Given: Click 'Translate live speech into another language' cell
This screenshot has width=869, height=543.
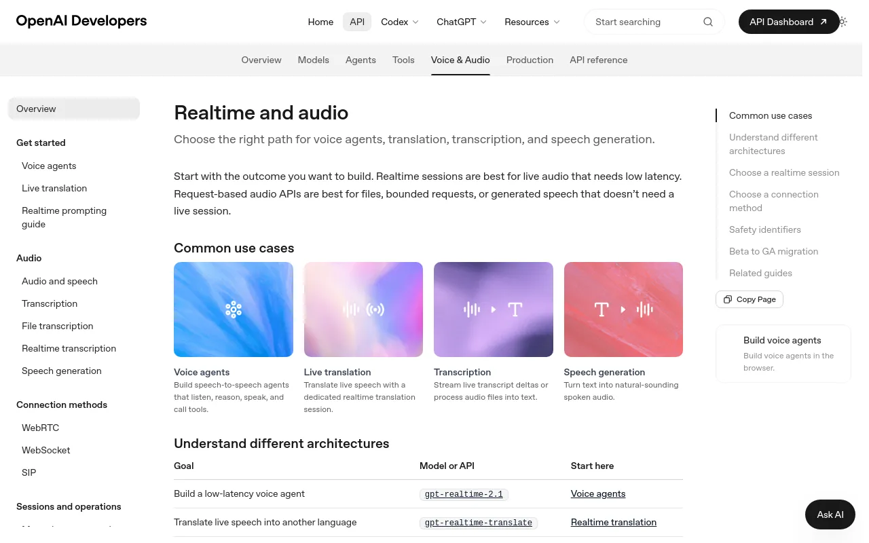Looking at the screenshot, I should (x=265, y=522).
